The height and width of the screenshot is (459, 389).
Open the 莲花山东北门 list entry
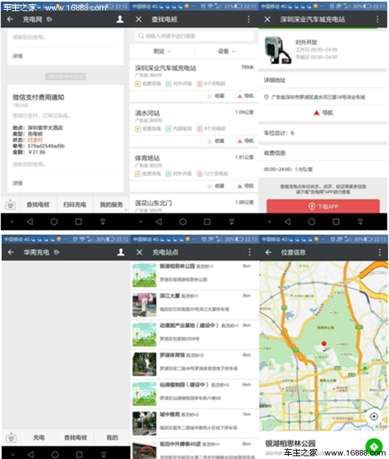click(194, 204)
